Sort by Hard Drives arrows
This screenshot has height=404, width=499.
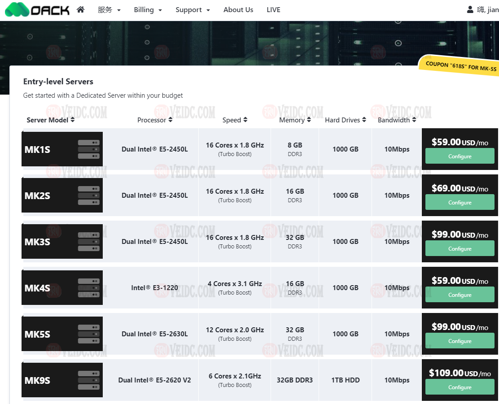(364, 120)
